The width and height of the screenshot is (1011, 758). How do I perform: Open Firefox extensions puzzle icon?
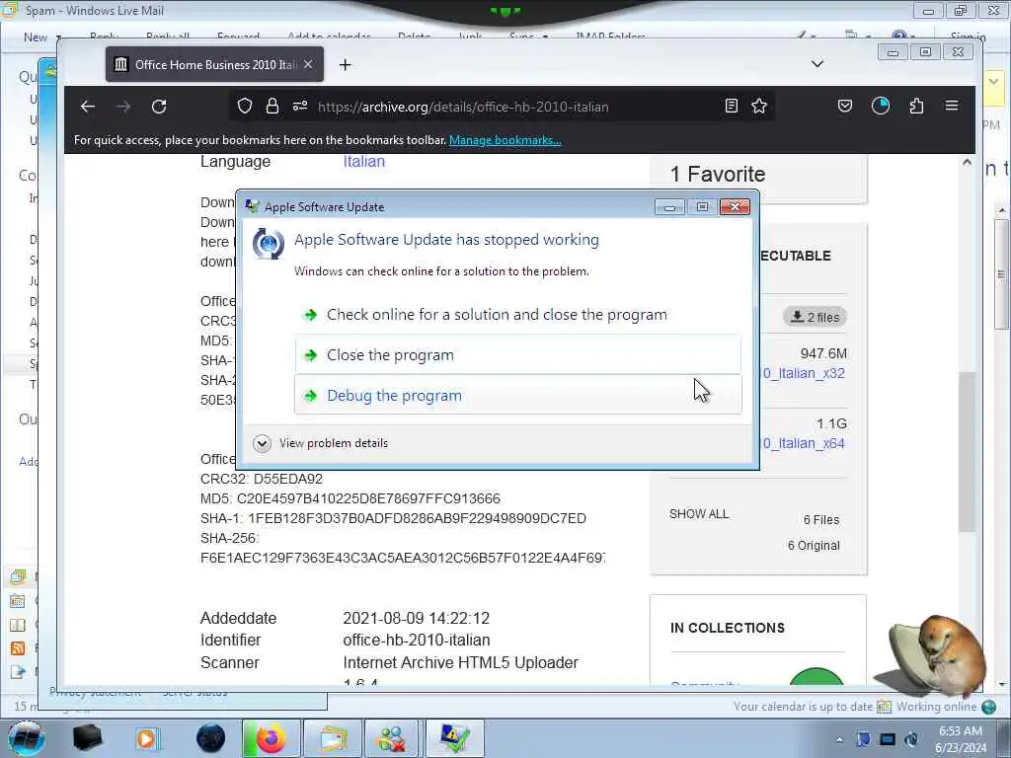pos(916,106)
